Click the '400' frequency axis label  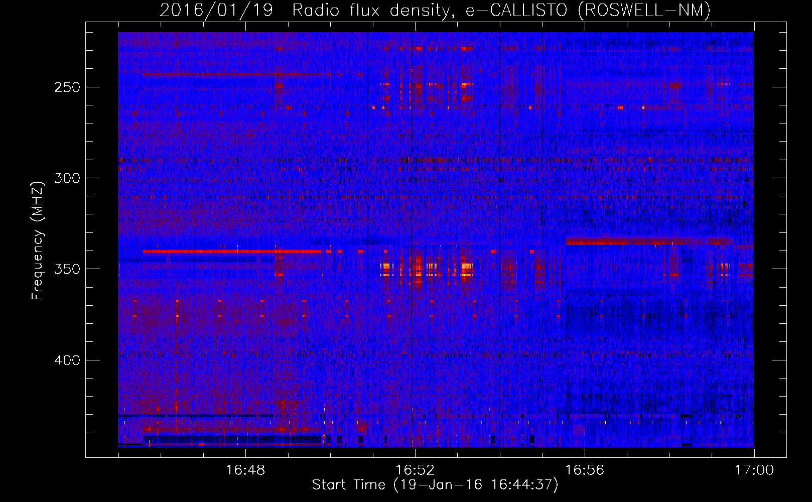67,360
